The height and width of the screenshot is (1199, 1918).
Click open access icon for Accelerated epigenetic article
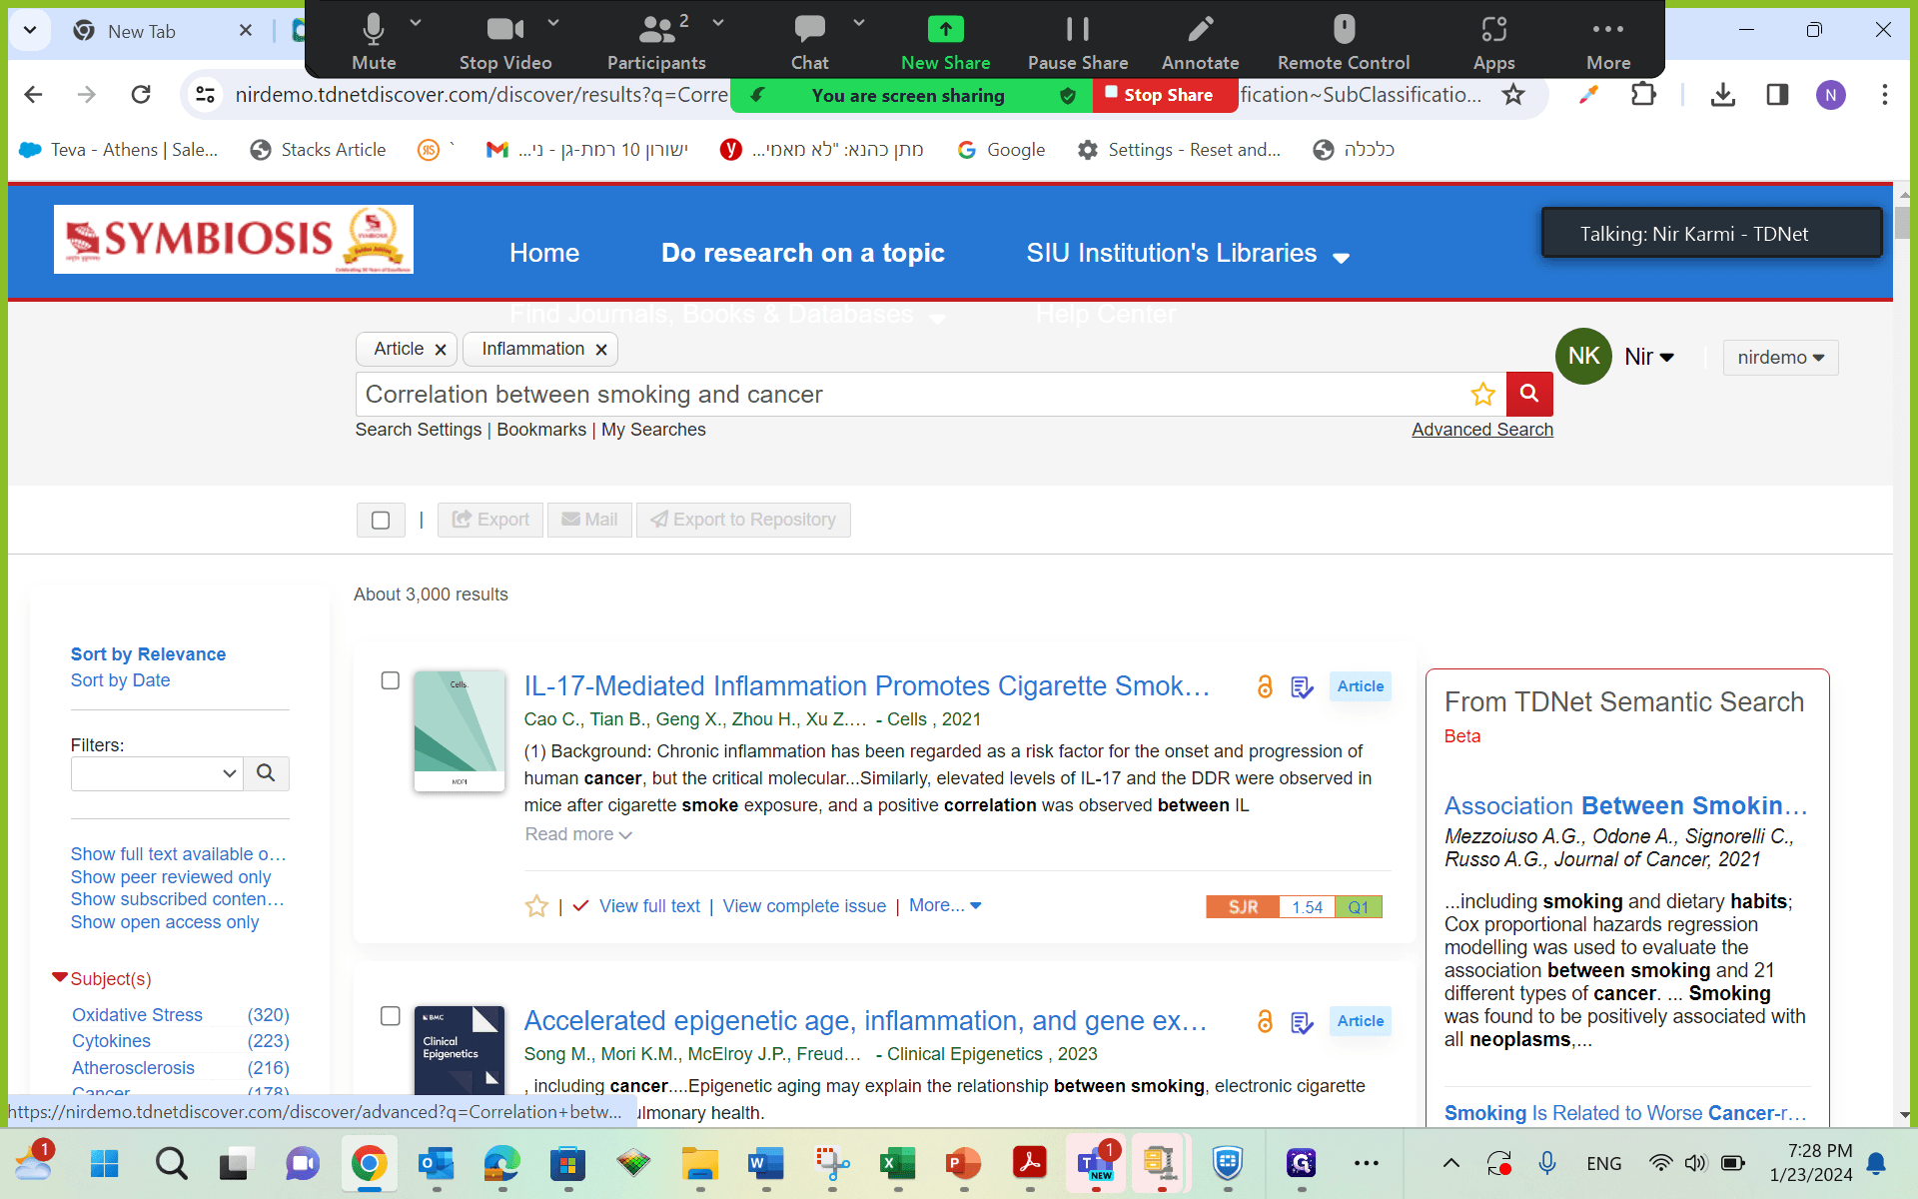pos(1265,1021)
